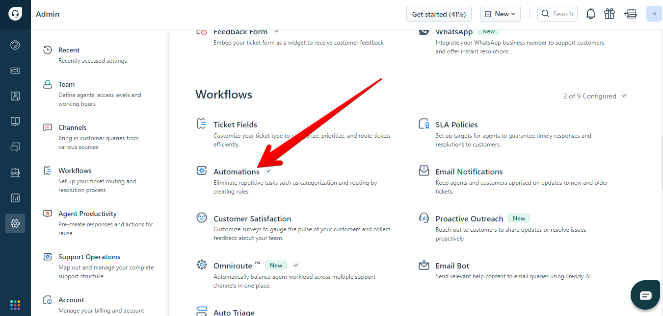Image resolution: width=663 pixels, height=316 pixels.
Task: Open the SLA Policies link
Action: coord(456,124)
